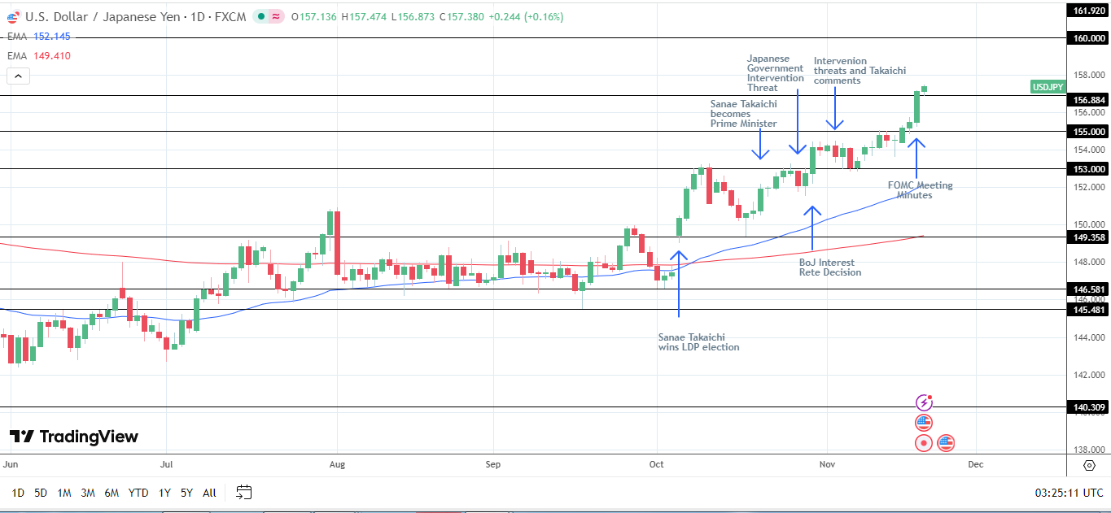
Task: Open US flag event below lightning icon
Action: (x=924, y=423)
